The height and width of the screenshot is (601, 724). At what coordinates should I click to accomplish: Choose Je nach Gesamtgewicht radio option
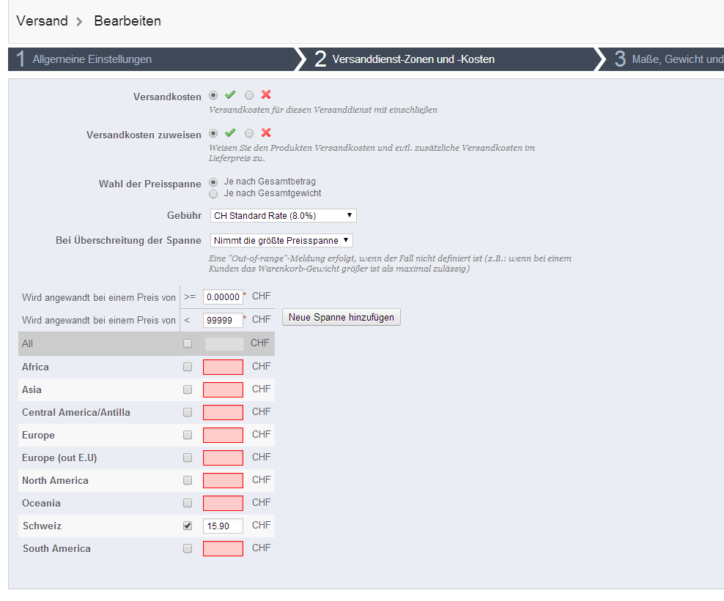point(213,194)
